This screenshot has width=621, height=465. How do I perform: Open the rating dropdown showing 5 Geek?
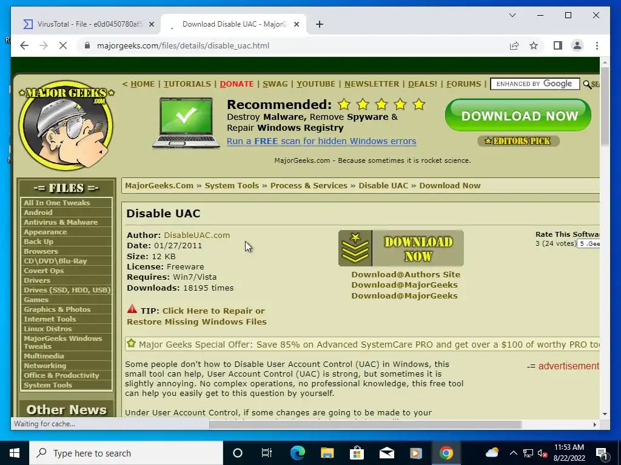(x=588, y=243)
